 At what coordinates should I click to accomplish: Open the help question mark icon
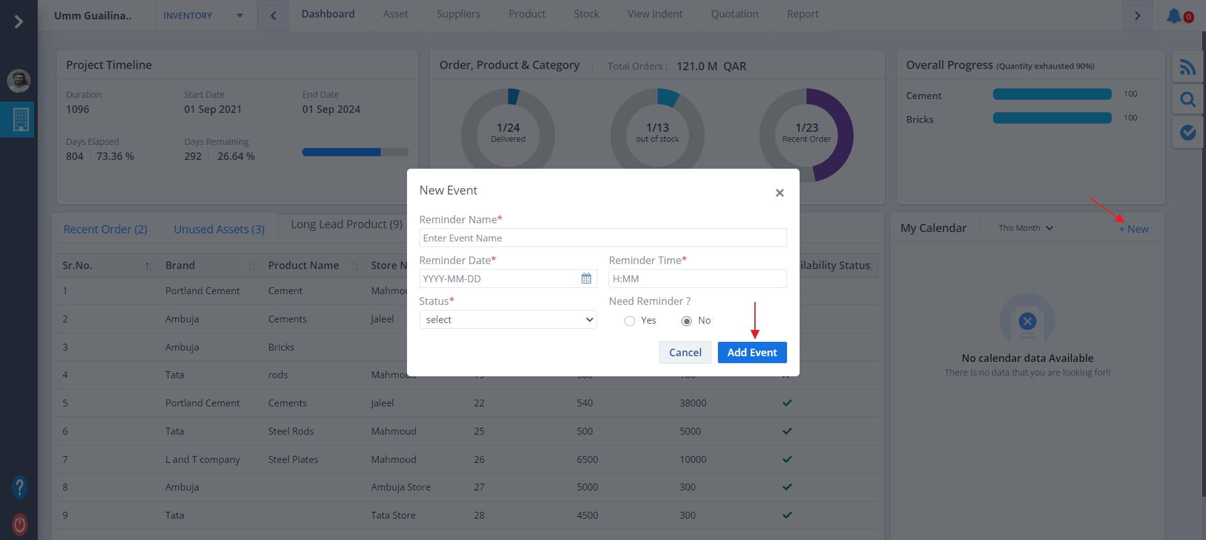[x=19, y=487]
